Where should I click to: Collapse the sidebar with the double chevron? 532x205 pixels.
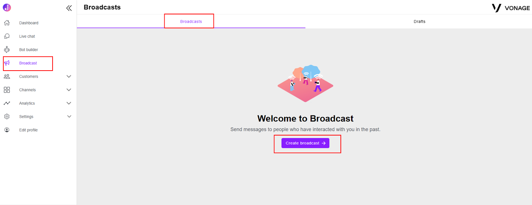tap(69, 8)
